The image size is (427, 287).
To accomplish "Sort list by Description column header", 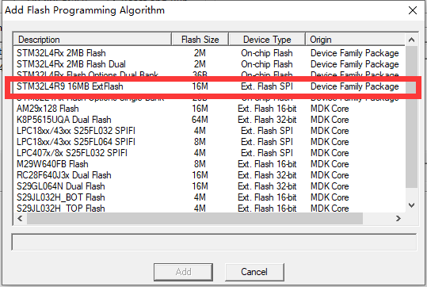I will (93, 40).
